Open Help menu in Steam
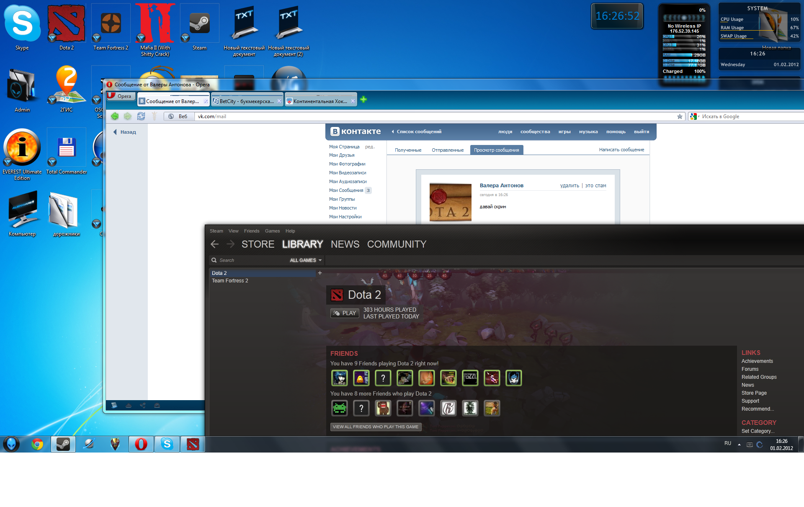Screen dimensions: 804x507 click(x=290, y=231)
